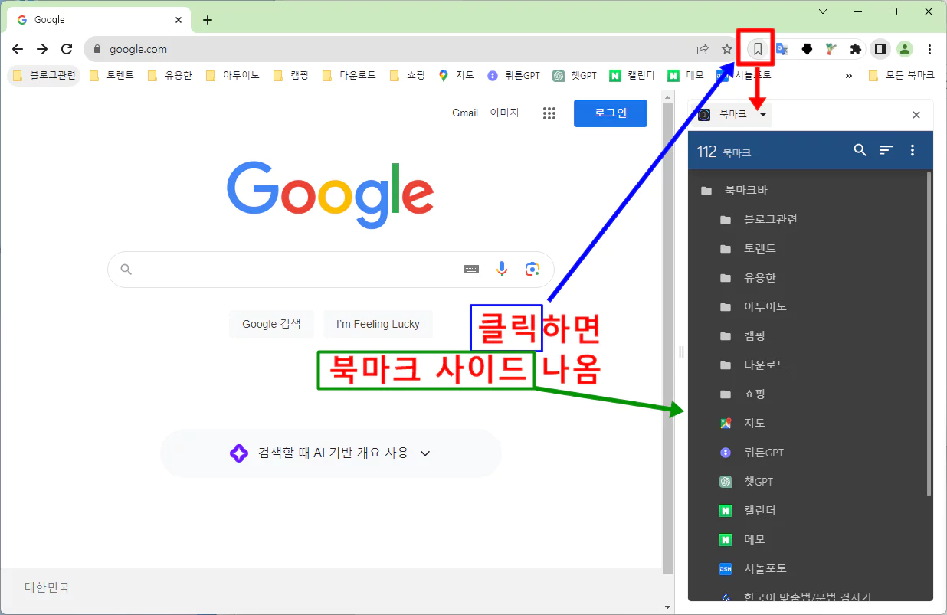Open the 메모 bookmark on the bookmarks bar
This screenshot has height=615, width=947.
686,76
